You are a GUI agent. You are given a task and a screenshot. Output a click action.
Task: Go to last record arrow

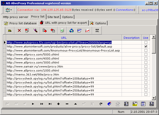pyautogui.click(x=50, y=104)
